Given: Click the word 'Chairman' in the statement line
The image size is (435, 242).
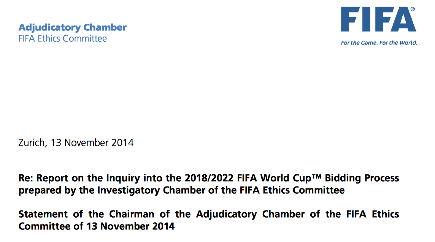Looking at the screenshot, I should [132, 214].
